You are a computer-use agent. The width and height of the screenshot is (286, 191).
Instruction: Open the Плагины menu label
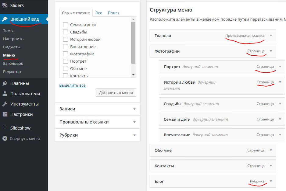tap(20, 83)
